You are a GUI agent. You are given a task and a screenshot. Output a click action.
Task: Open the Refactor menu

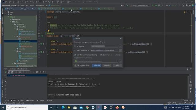39,2
